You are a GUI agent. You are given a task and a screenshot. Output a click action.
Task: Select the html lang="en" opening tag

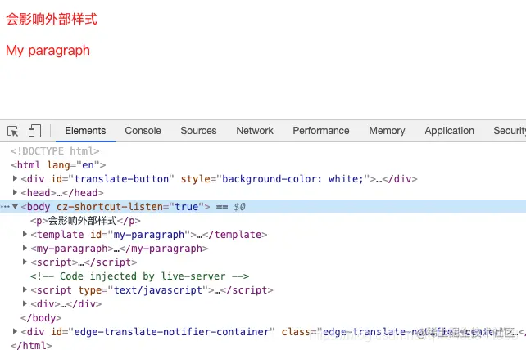pyautogui.click(x=58, y=165)
